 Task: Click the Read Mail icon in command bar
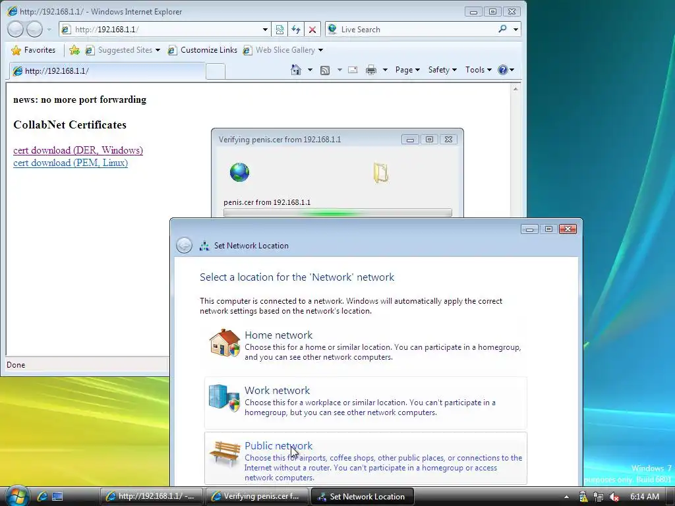353,70
